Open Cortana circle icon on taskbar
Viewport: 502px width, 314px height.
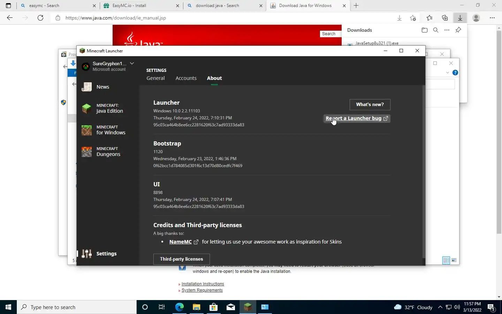(145, 307)
